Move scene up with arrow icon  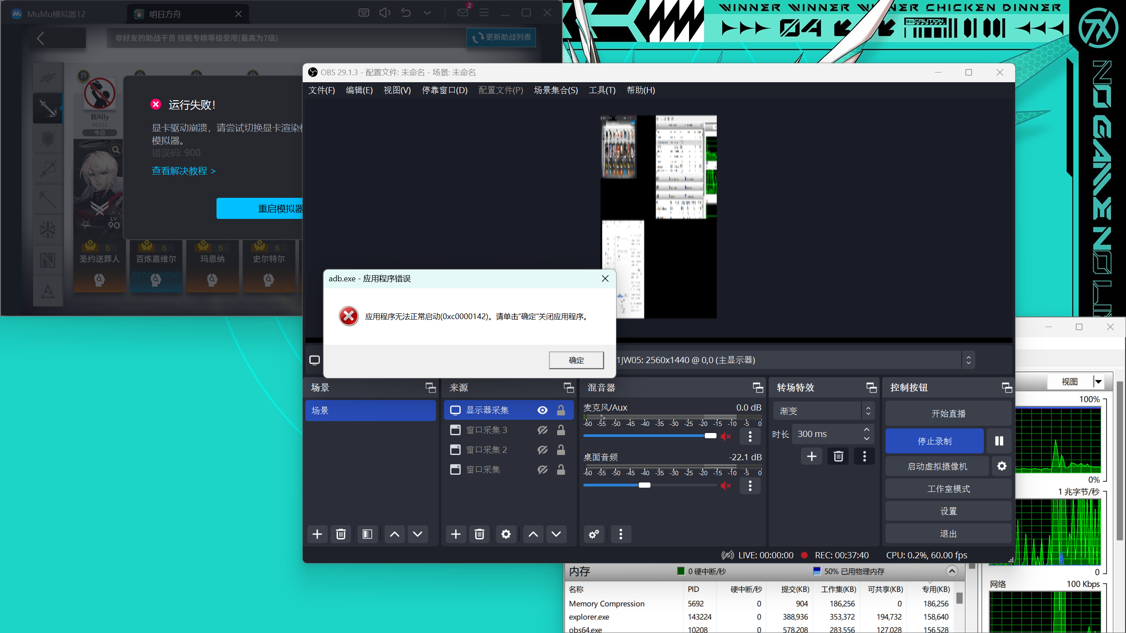[x=395, y=534]
